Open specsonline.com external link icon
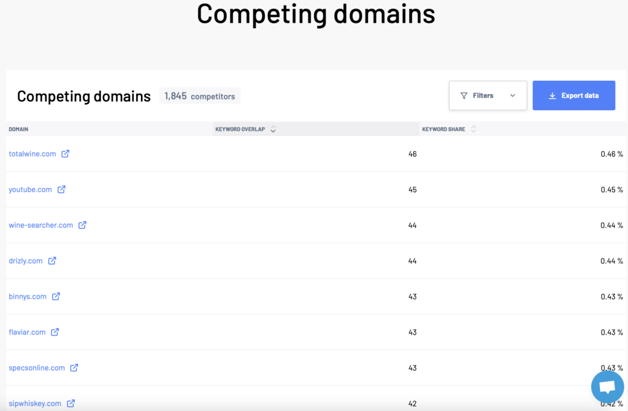Image resolution: width=628 pixels, height=411 pixels. click(x=74, y=368)
